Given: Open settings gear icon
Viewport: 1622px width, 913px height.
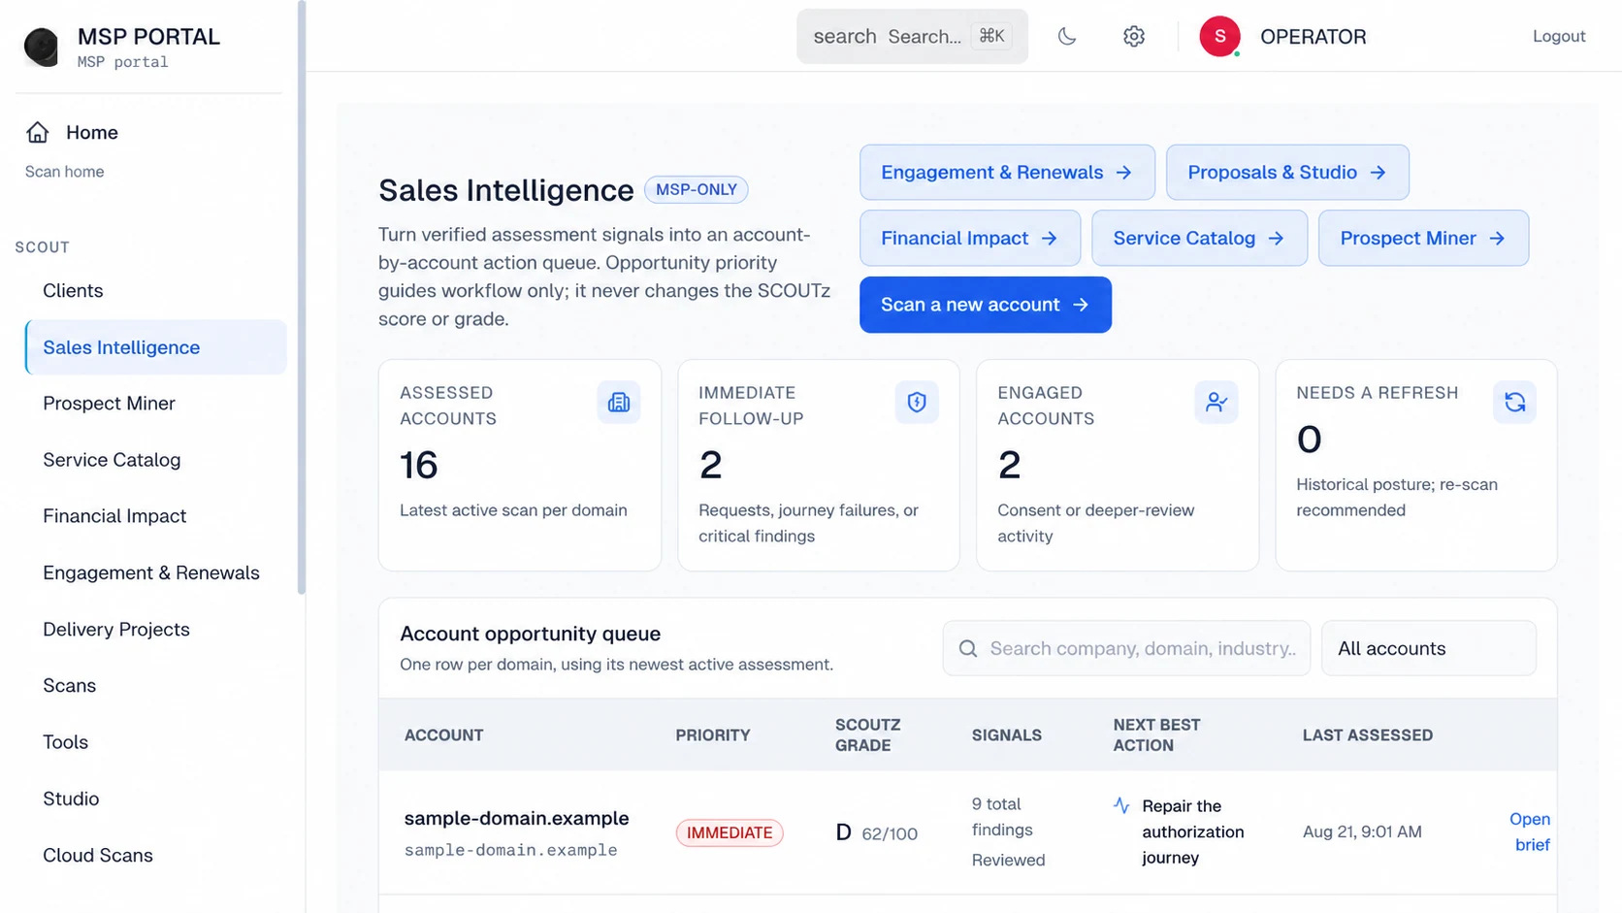Looking at the screenshot, I should [1134, 36].
